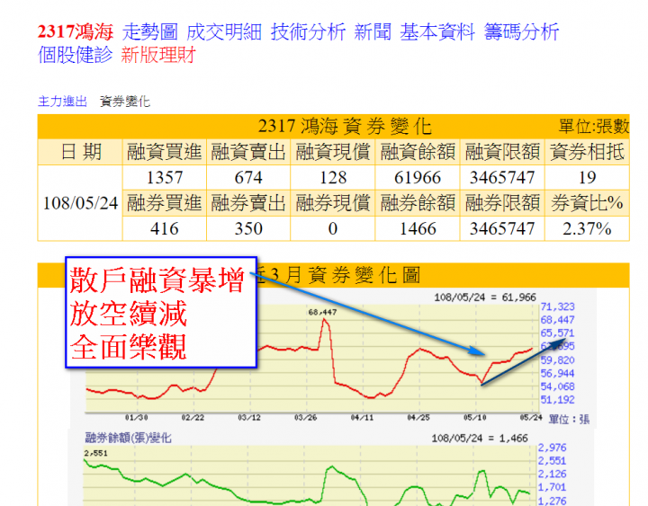Viewport: 648px width, 506px height.
Task: Click the 融資賣出 value 674
Action: click(248, 178)
